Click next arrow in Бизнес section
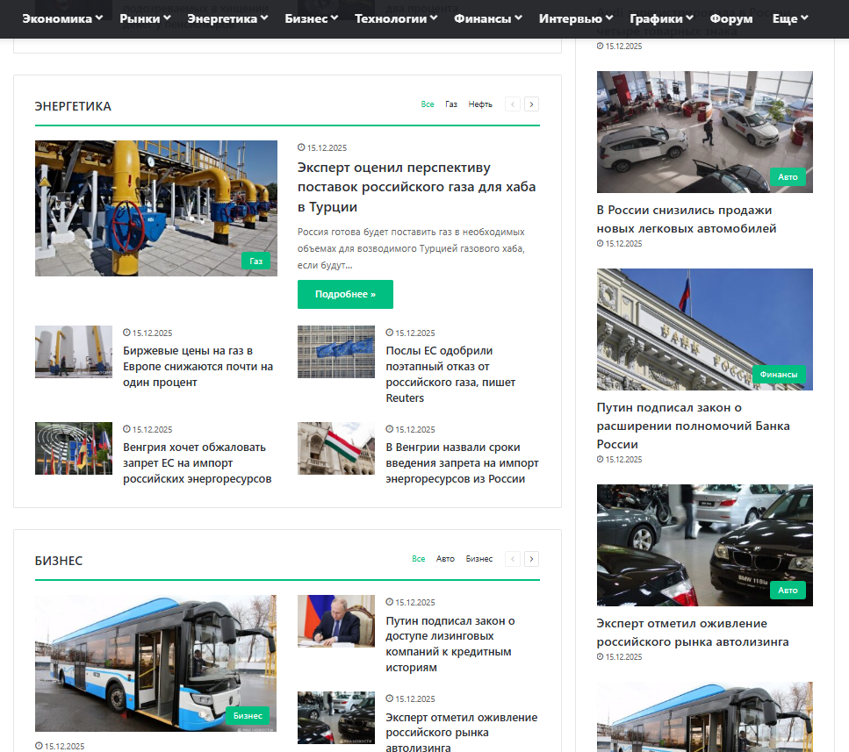Screen dimensions: 849x752 531,558
